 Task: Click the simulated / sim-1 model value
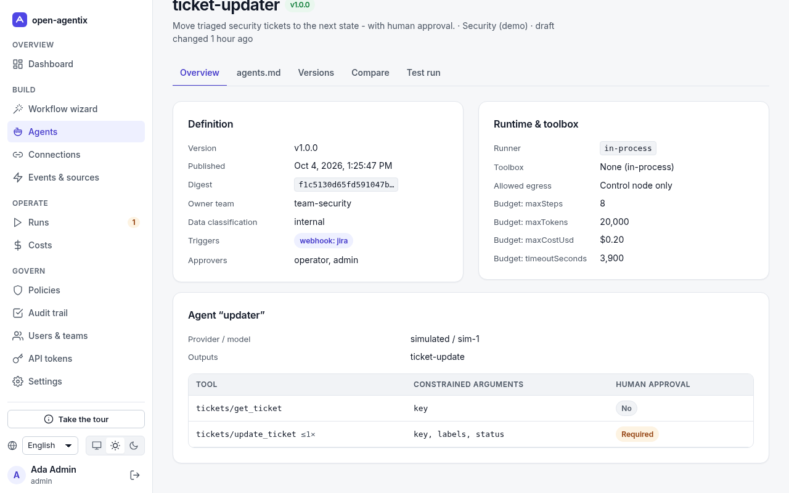(445, 339)
